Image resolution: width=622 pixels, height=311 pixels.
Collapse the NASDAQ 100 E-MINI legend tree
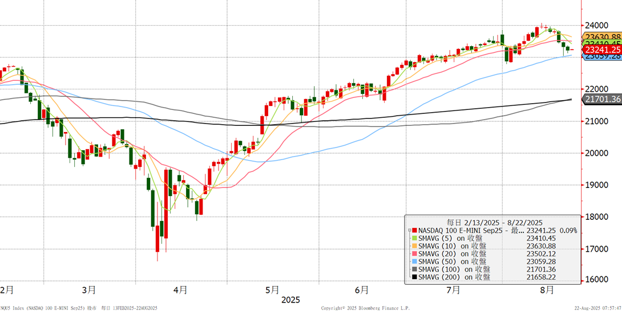[409, 231]
